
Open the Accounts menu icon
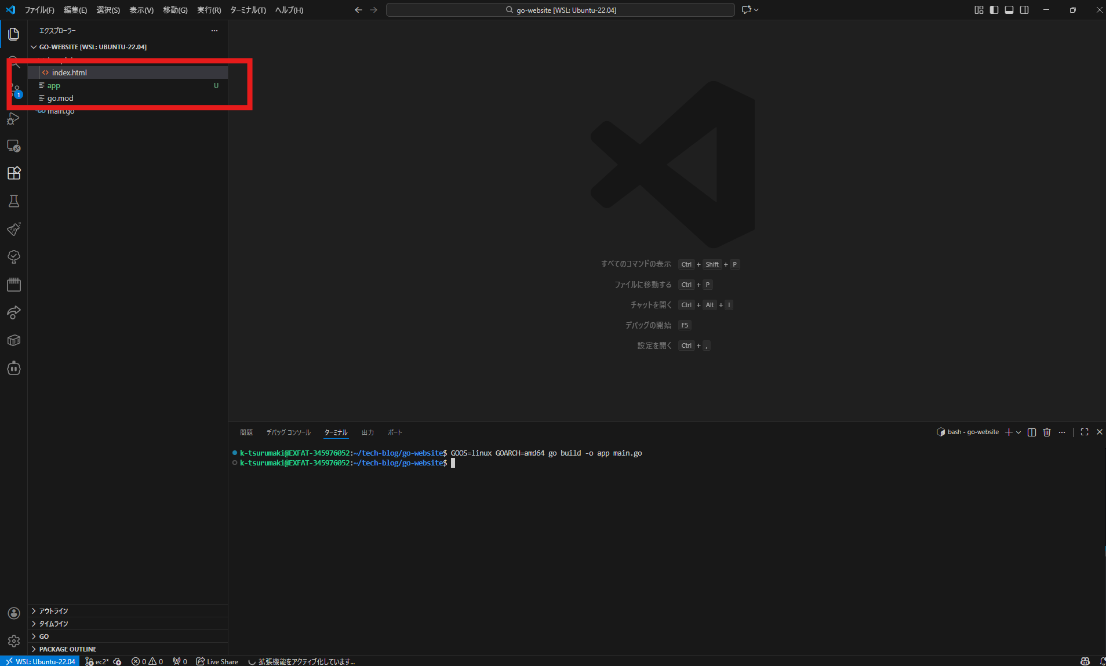tap(14, 613)
